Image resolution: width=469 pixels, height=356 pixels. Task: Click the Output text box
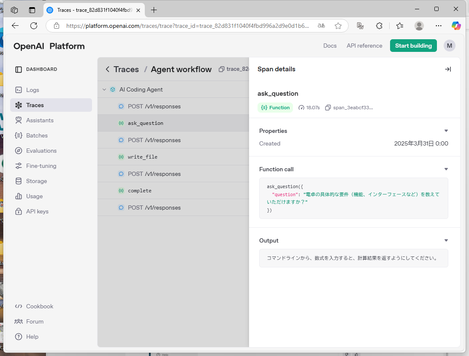point(354,258)
